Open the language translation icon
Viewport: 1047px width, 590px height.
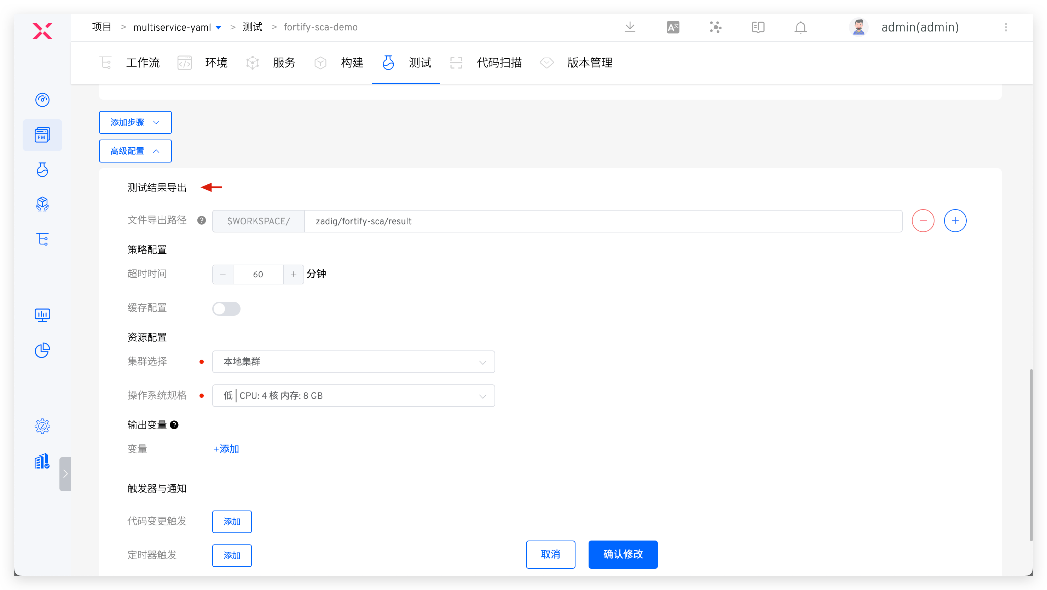673,27
